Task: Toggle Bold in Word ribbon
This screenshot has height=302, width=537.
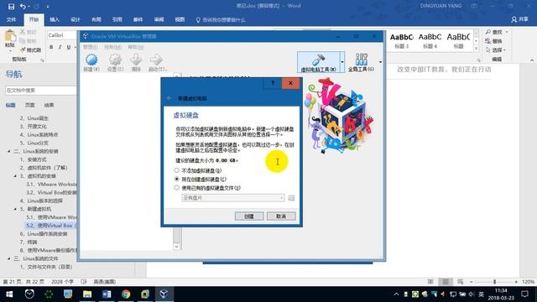Action: click(51, 47)
